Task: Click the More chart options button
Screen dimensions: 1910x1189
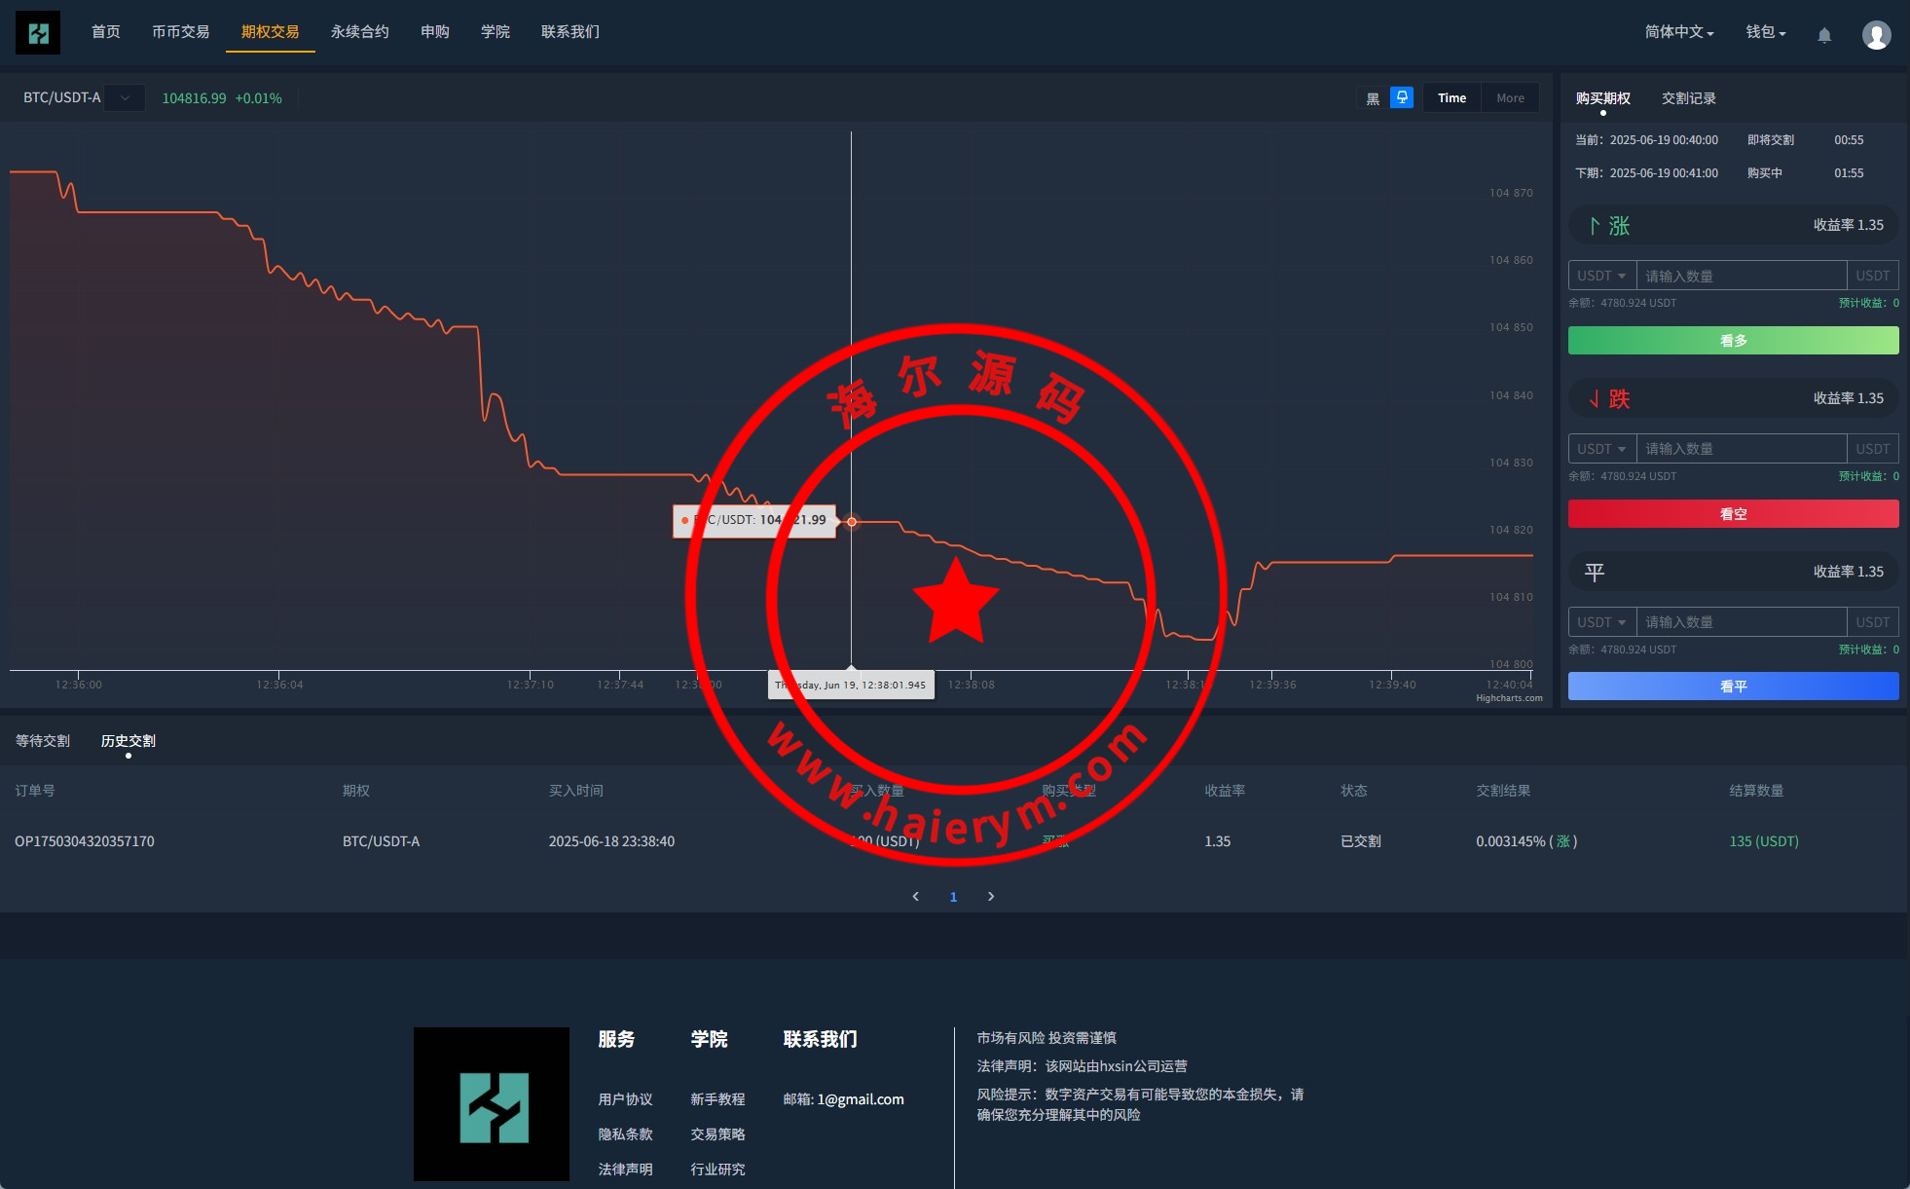Action: (1510, 98)
